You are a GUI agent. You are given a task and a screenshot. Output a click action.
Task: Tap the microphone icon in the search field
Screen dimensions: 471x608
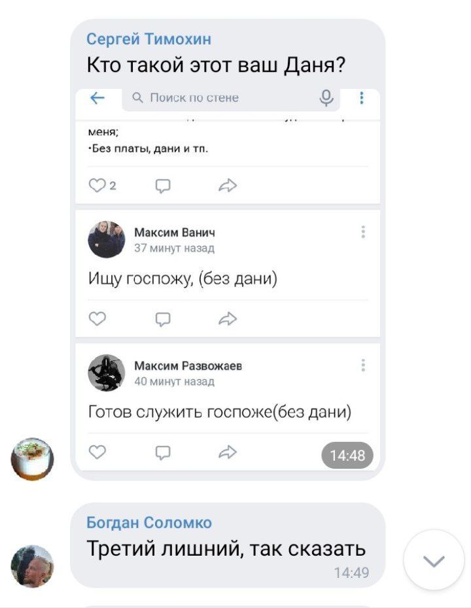(326, 97)
